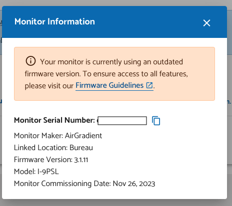Click the Monitor Commissioning Date label
Image resolution: width=232 pixels, height=206 pixels.
tap(62, 184)
